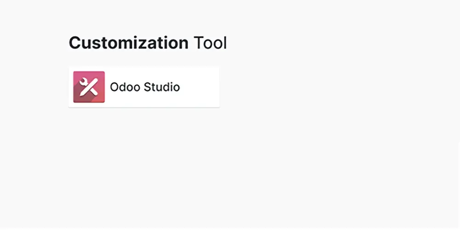This screenshot has height=230, width=460.
Task: Click the word "Studio" in the card
Action: click(161, 87)
